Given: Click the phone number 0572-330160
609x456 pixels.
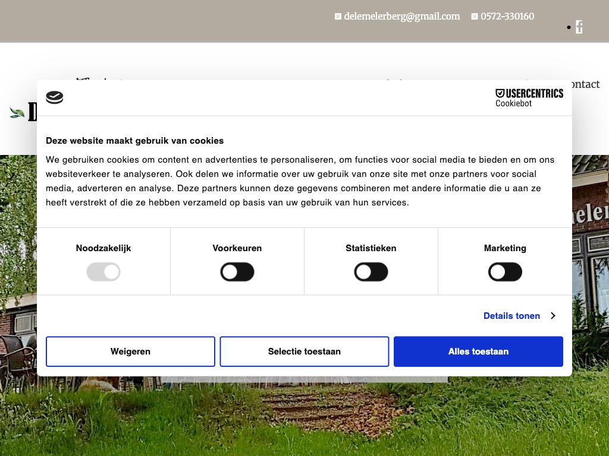Looking at the screenshot, I should (507, 17).
